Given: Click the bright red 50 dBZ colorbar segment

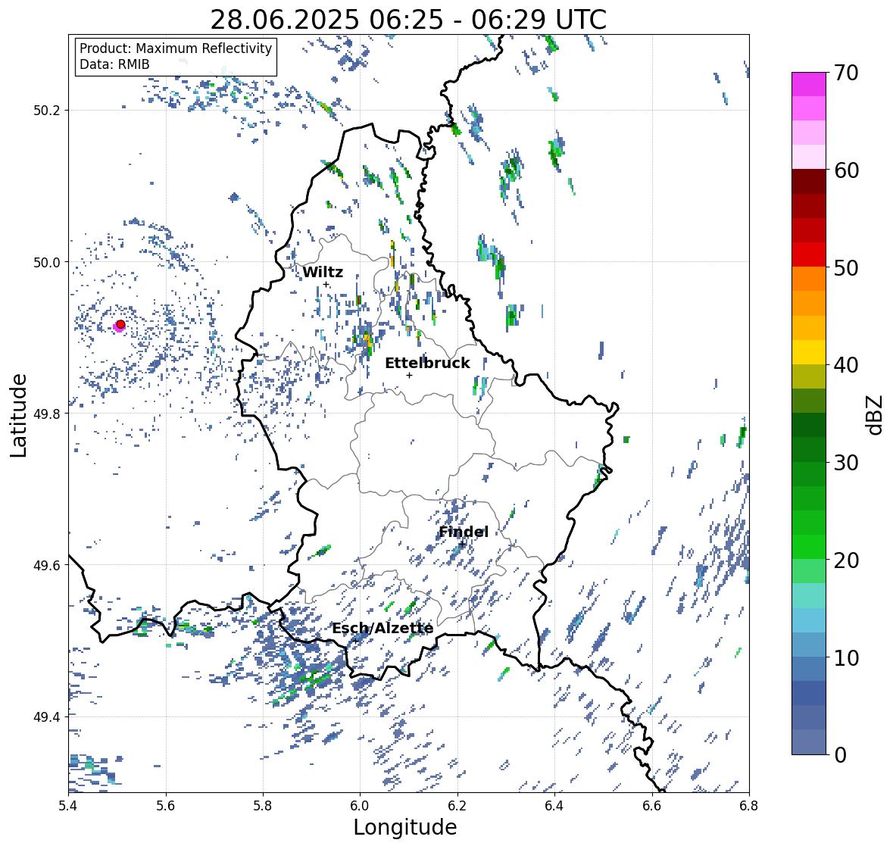Looking at the screenshot, I should pos(809,254).
